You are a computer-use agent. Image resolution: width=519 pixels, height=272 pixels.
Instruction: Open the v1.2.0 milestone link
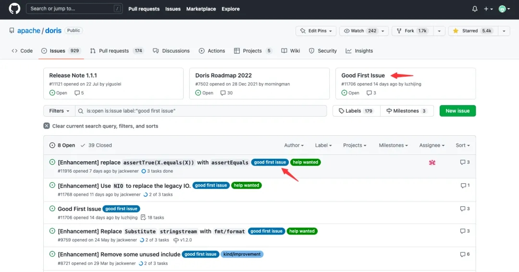[183, 240]
